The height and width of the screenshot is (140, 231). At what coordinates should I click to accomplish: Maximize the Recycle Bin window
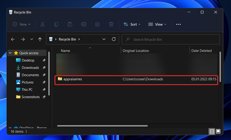point(202,12)
